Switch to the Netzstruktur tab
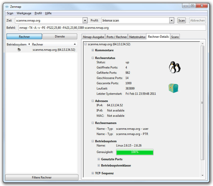 pyautogui.click(x=137, y=37)
